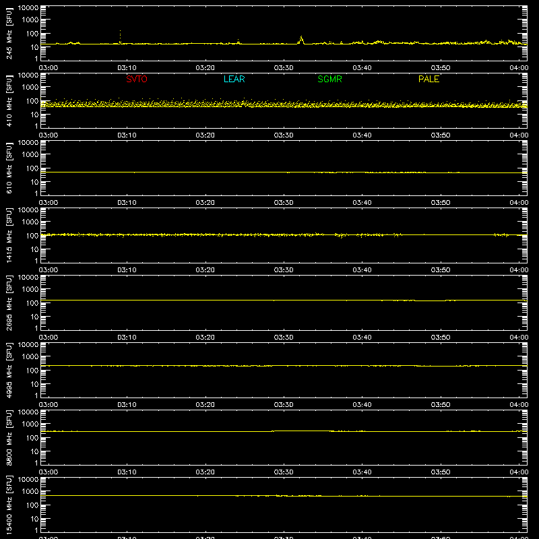This screenshot has width=539, height=539.
Task: Click the red SVTO station label
Action: pos(137,79)
